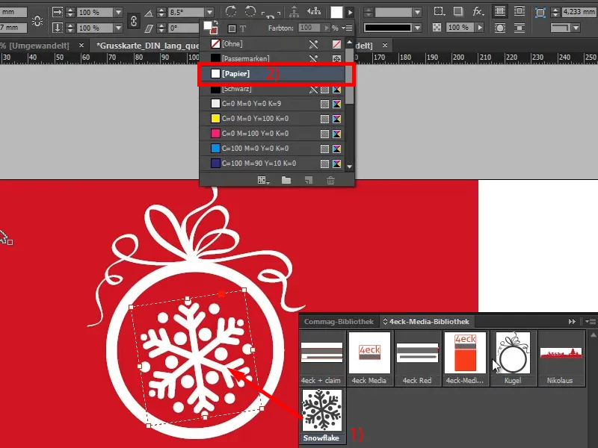This screenshot has height=448, width=598.
Task: Select cyan swatch C=100 M=0 Y=0 K=0
Action: click(272, 148)
